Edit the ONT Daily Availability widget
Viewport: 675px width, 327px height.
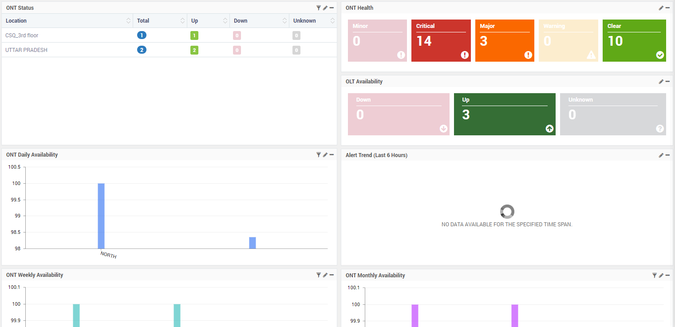click(325, 154)
